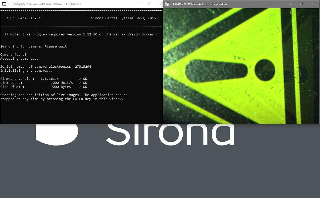Maximize the MATRIX VISION Image Window
The image size is (320, 198).
point(302,4)
